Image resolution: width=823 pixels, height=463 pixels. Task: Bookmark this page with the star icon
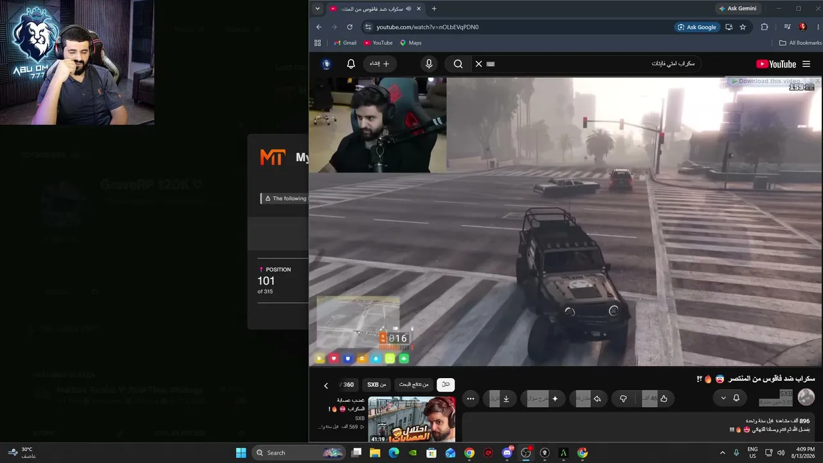coord(743,27)
